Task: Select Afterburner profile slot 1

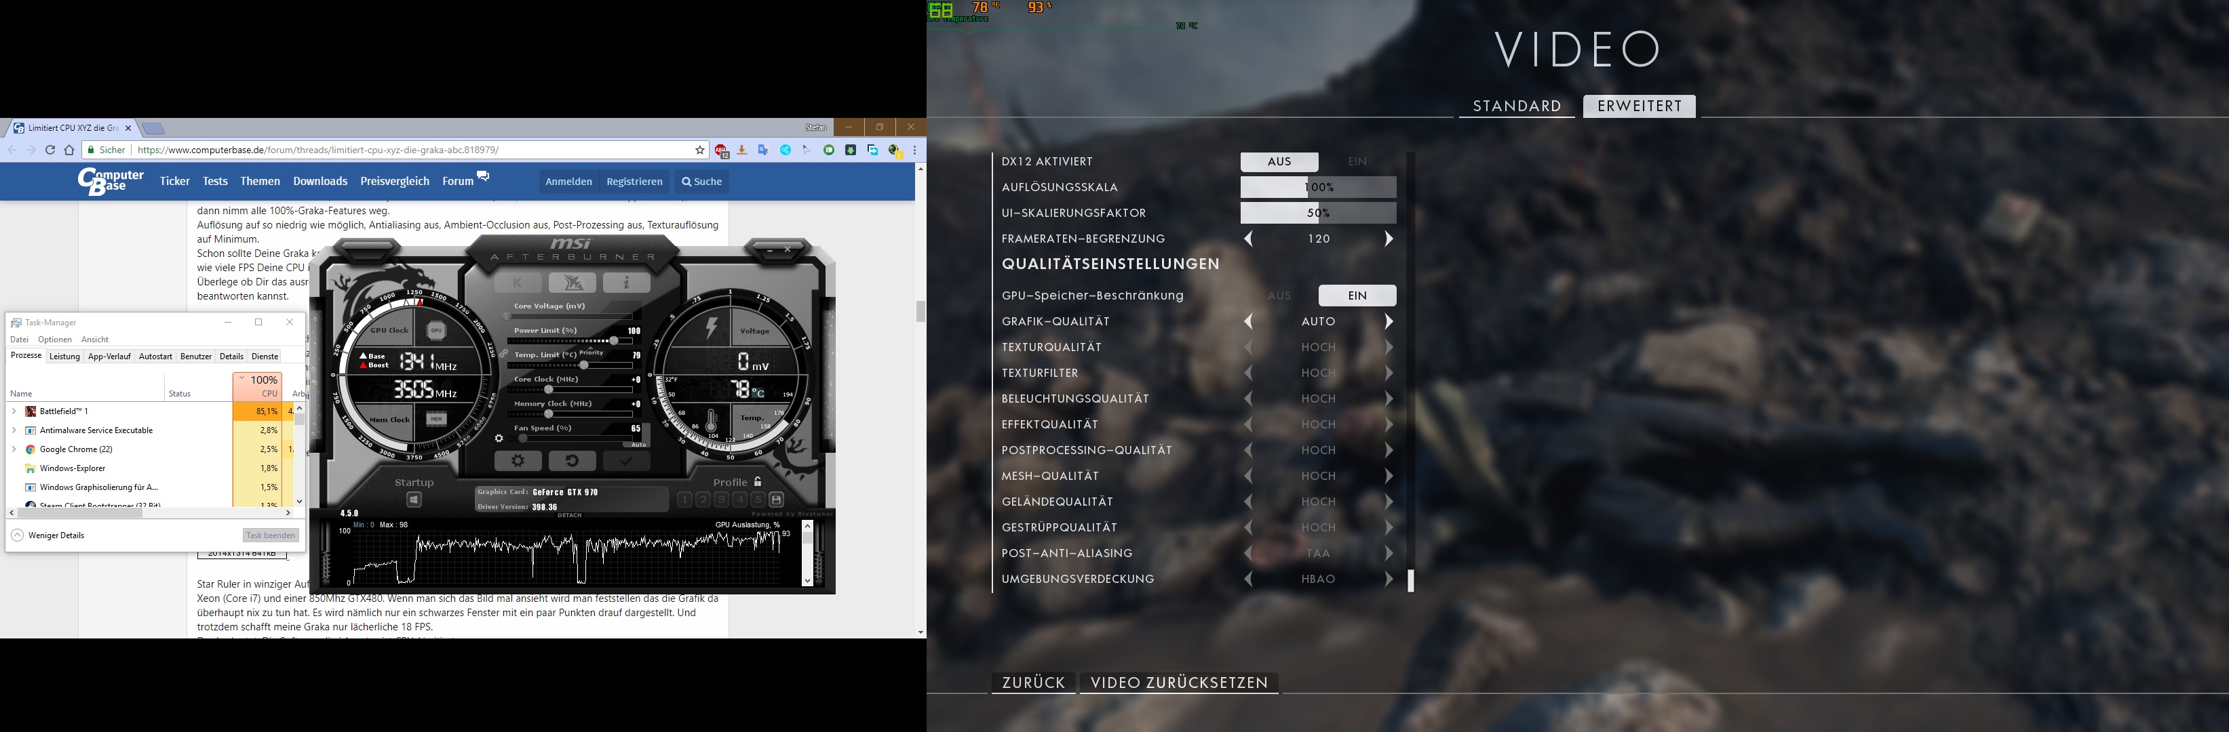Action: pyautogui.click(x=684, y=500)
